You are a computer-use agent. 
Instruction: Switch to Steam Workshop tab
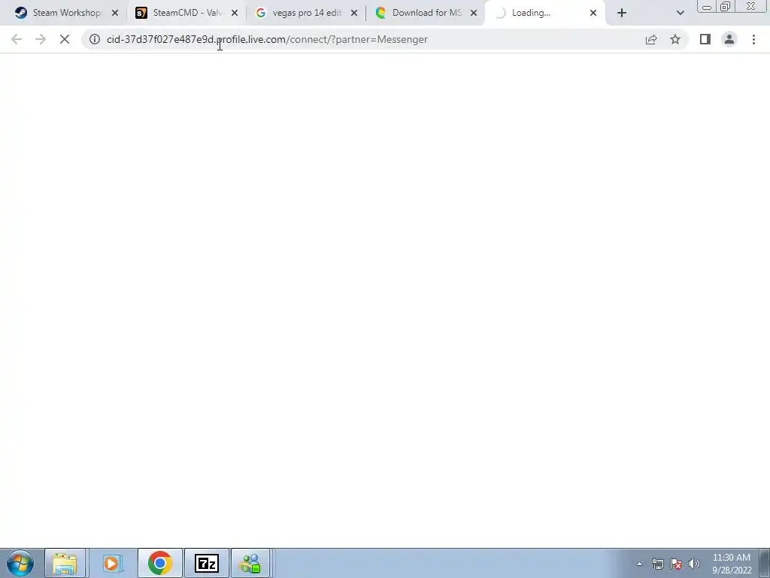(66, 14)
